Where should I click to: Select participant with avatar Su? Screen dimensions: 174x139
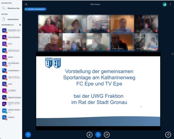[x=4, y=117]
